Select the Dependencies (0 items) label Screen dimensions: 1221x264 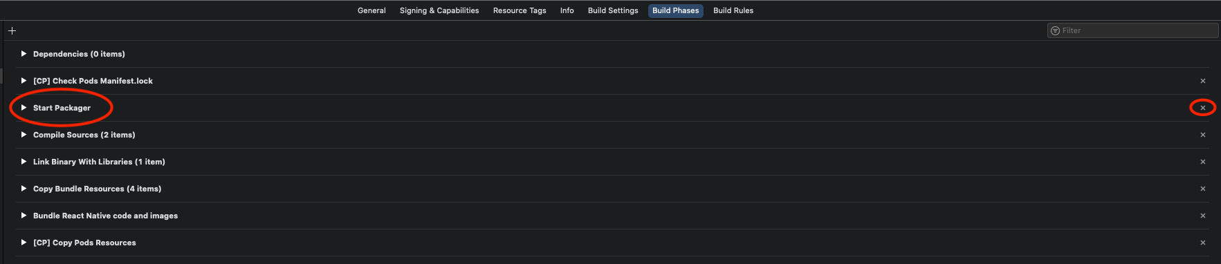pos(79,54)
